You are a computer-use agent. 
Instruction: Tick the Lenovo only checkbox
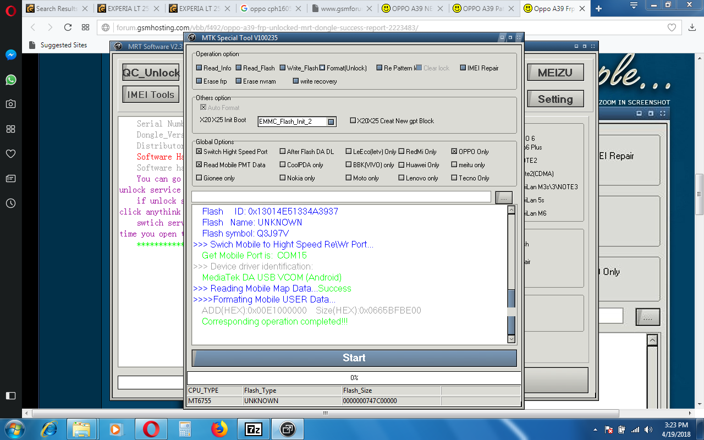402,178
